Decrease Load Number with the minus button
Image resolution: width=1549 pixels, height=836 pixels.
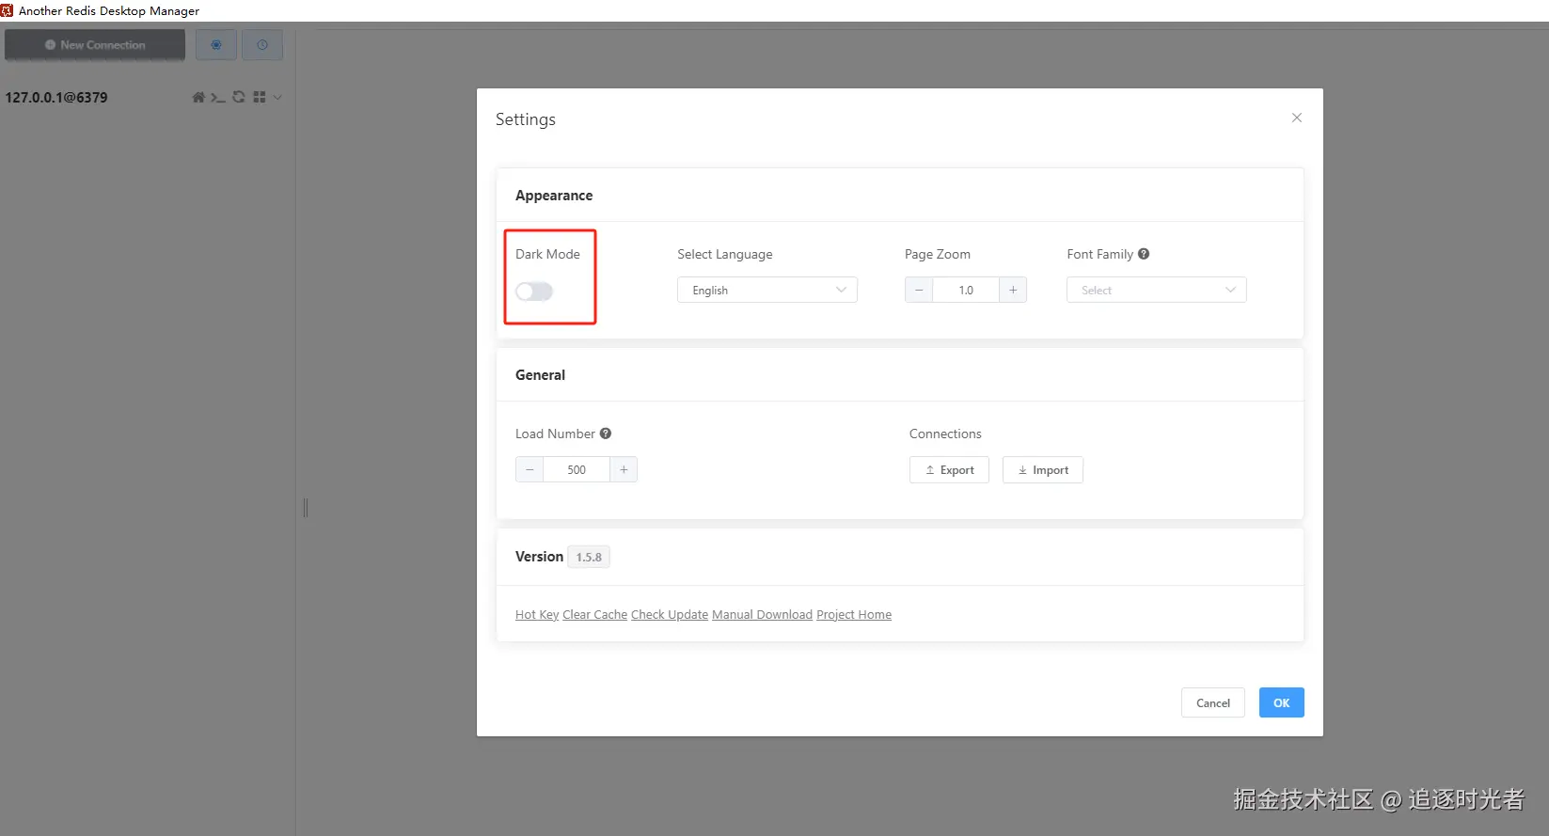(x=530, y=469)
